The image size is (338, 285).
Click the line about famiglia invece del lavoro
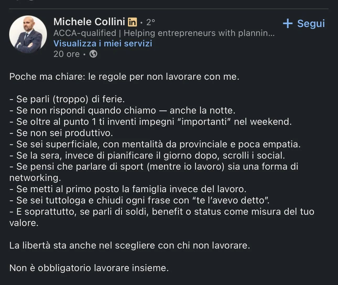click(x=128, y=189)
